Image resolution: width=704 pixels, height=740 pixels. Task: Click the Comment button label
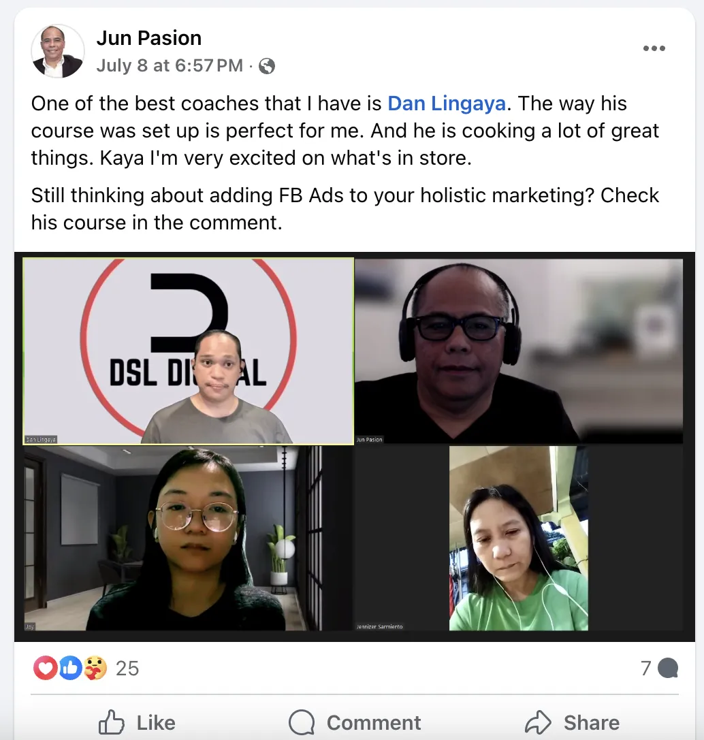[374, 722]
